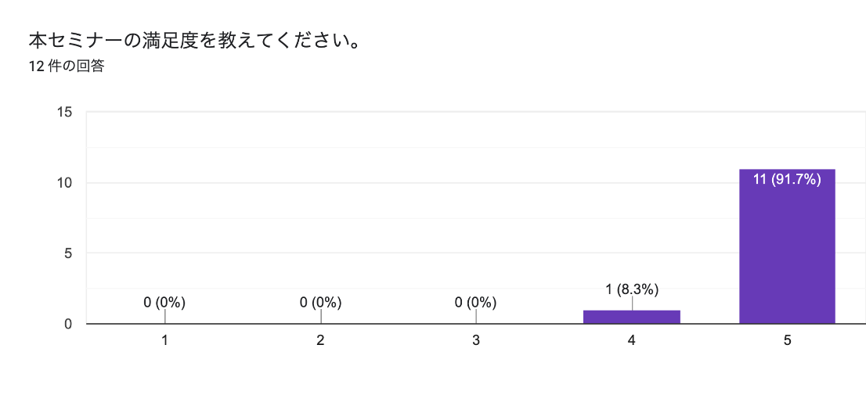The height and width of the screenshot is (413, 866).
Task: Click y-axis value 10
Action: [65, 183]
